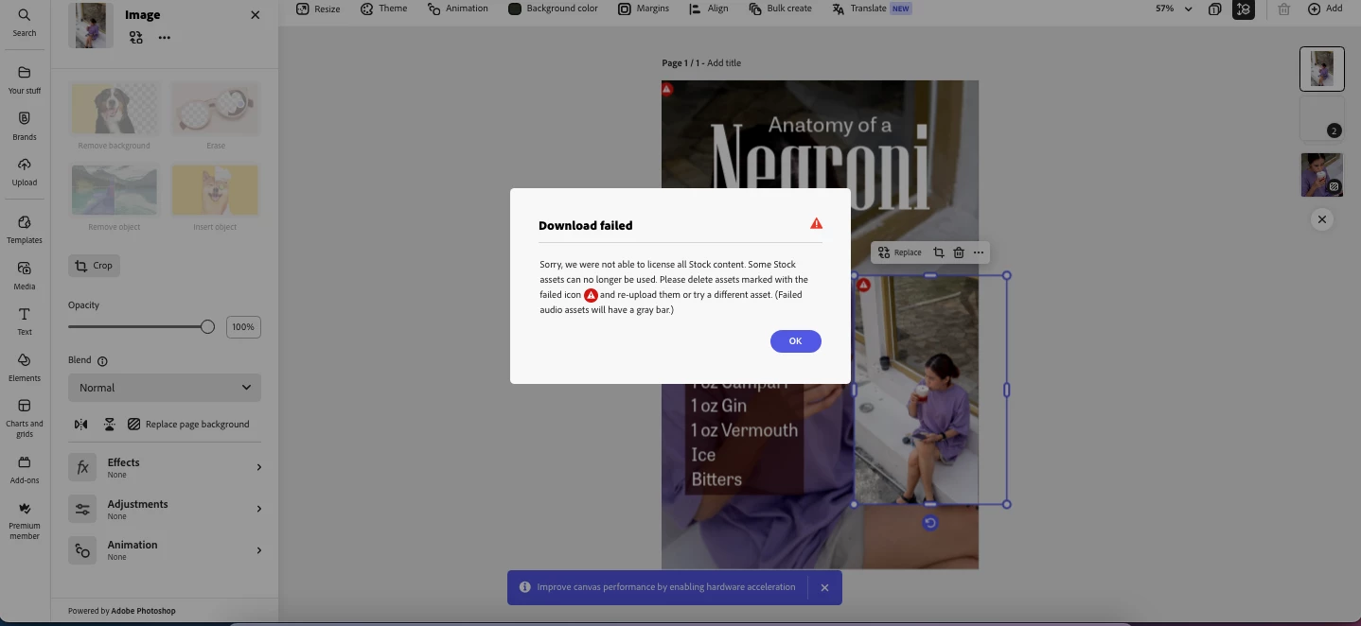Open the Add-ons panel
Viewport: 1361px width, 626px height.
click(25, 469)
